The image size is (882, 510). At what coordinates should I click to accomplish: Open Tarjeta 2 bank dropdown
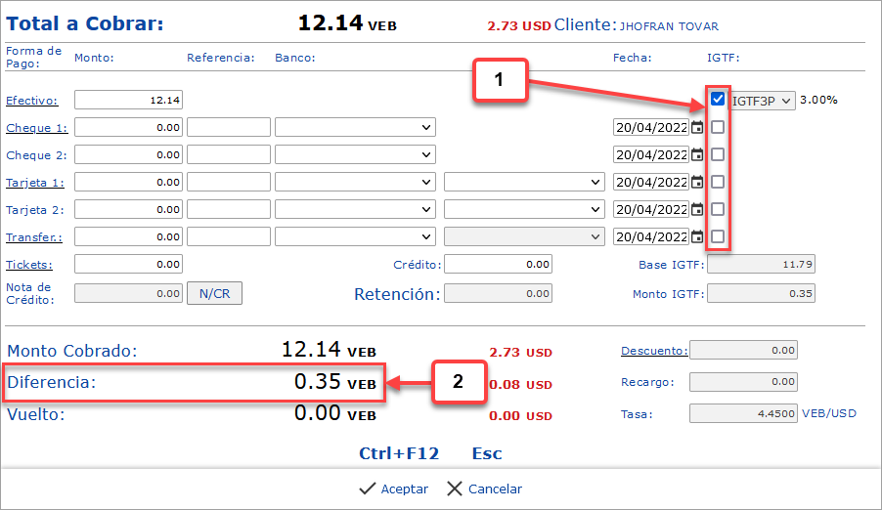point(355,209)
